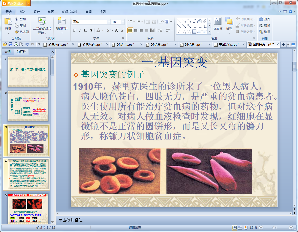Image resolution: width=298 pixels, height=232 pixels.
Task: Click normal view icon in status bar
Action: pos(235,228)
